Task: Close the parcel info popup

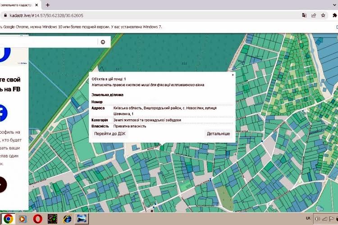Action: click(233, 75)
